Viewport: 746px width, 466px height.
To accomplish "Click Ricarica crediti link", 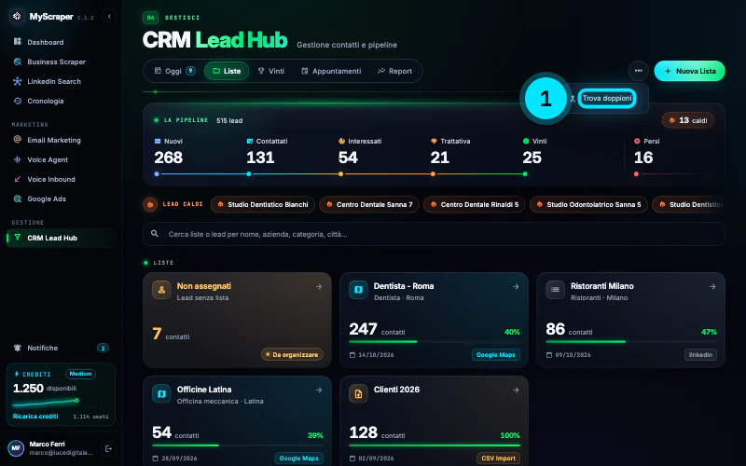I will tap(35, 416).
